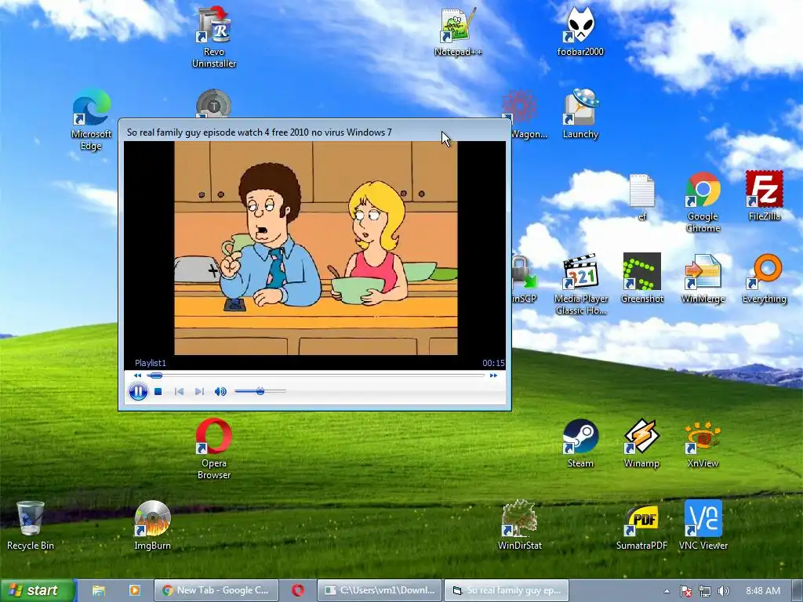Open Microsoft Edge desktop icon
The width and height of the screenshot is (803, 602).
pos(91,120)
